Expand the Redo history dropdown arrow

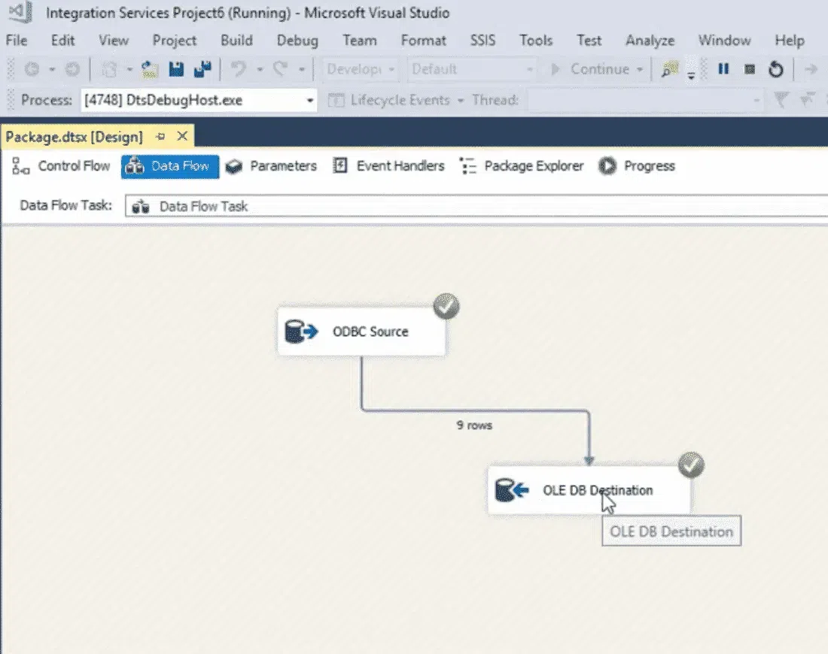tap(302, 70)
